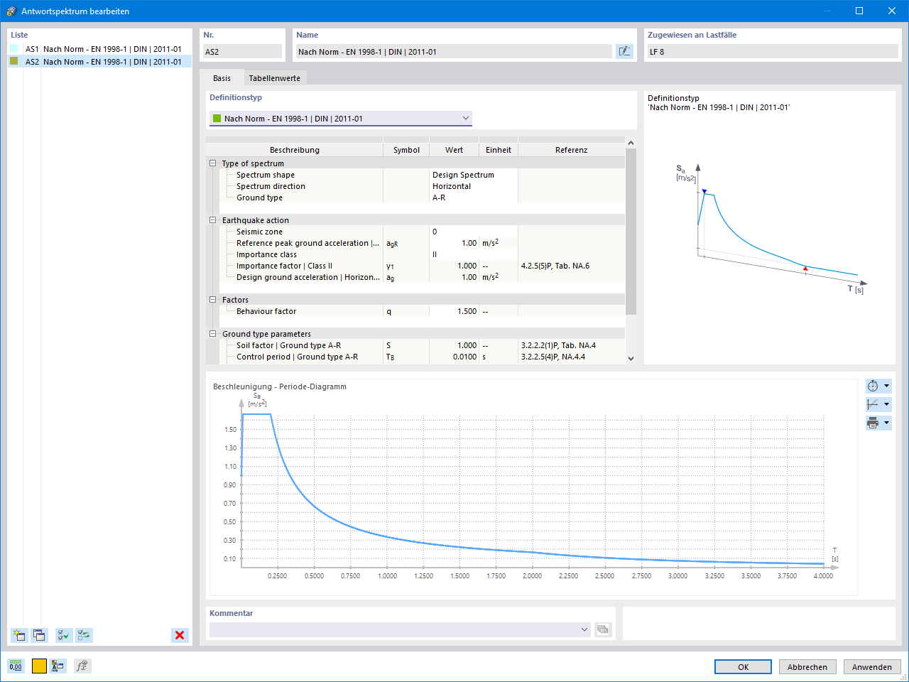This screenshot has height=682, width=909.
Task: Switch to the Basis tab
Action: (x=222, y=78)
